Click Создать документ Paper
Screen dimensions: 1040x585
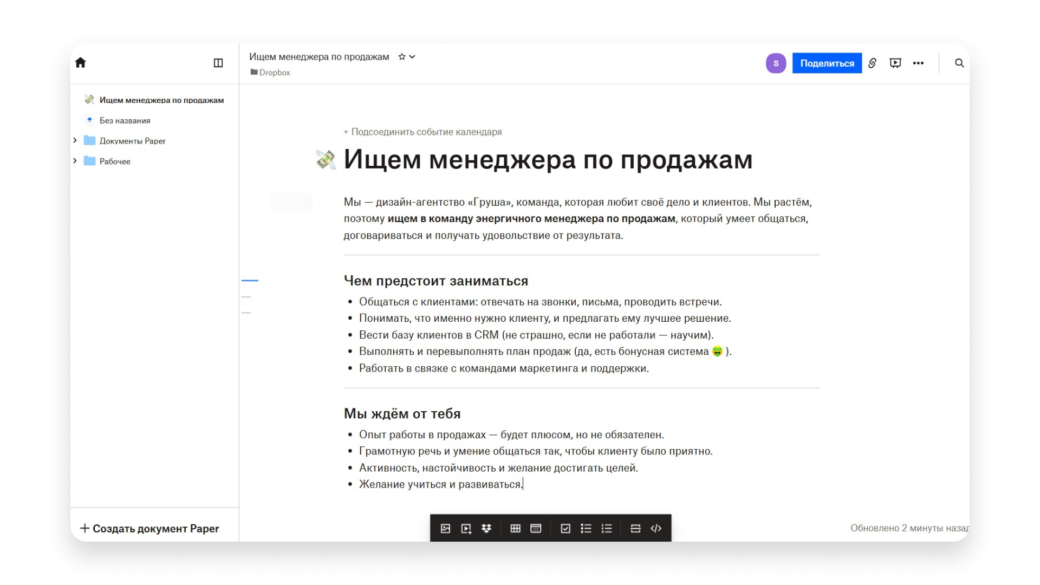149,529
